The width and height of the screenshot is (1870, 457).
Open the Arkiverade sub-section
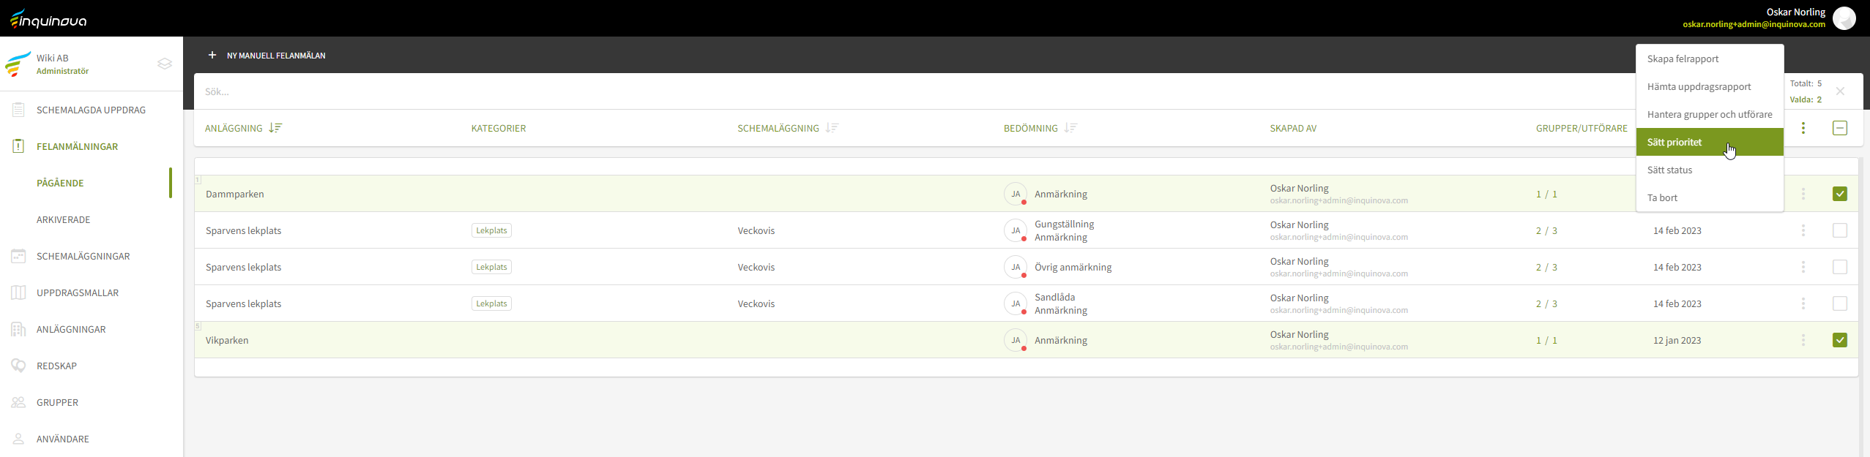(64, 219)
